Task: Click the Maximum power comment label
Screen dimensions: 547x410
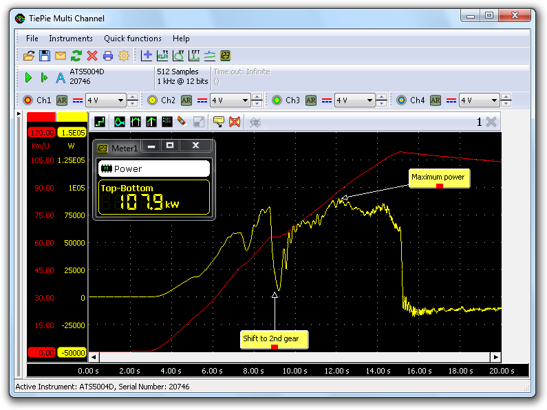Action: 438,178
